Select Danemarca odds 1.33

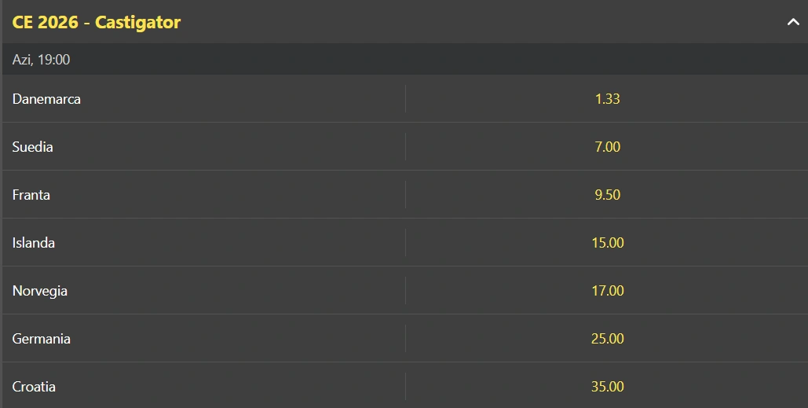click(x=607, y=99)
